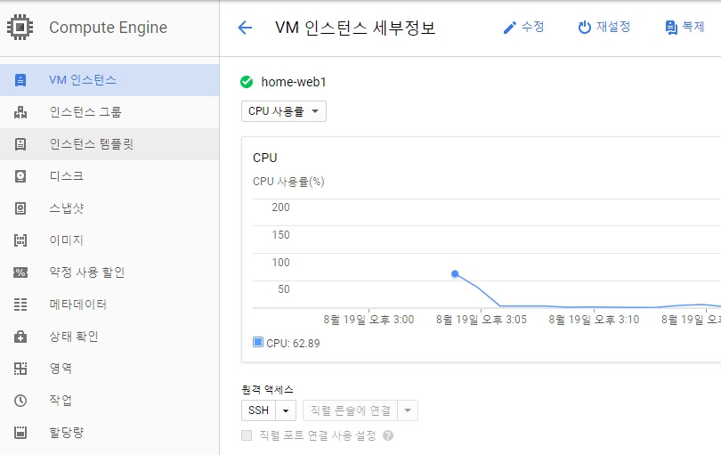721x455 pixels.
Task: Open 약정 사용 할인 menu item
Action: point(109,272)
